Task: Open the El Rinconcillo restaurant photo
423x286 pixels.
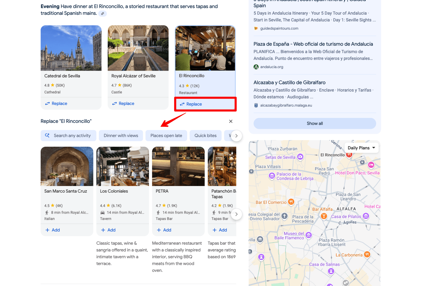Action: 205,48
